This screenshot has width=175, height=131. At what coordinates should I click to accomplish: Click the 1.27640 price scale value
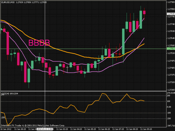tap(171, 38)
